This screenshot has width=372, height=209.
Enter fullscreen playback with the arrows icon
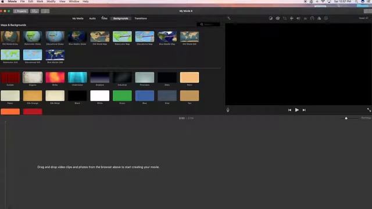[369, 110]
